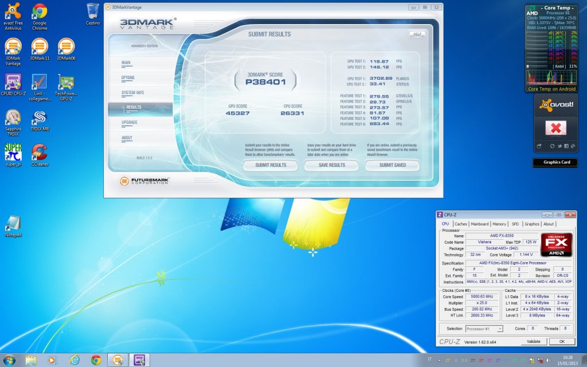The height and width of the screenshot is (367, 587).
Task: Click the IT language indicator in taskbar
Action: tap(429, 360)
